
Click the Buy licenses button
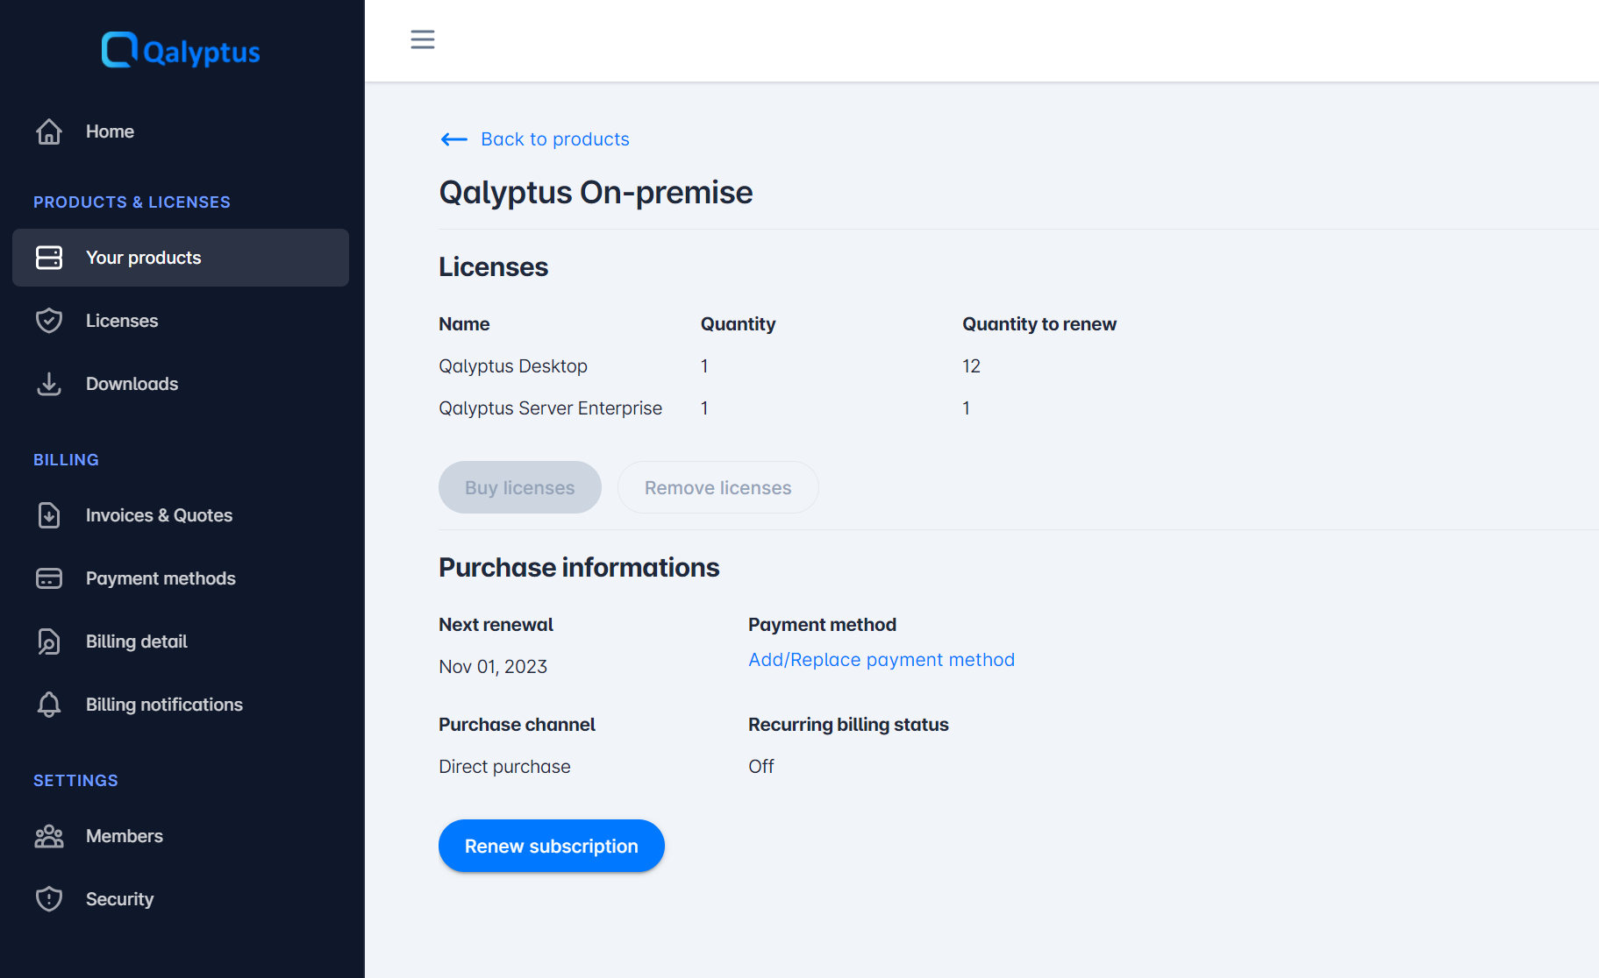pos(519,487)
